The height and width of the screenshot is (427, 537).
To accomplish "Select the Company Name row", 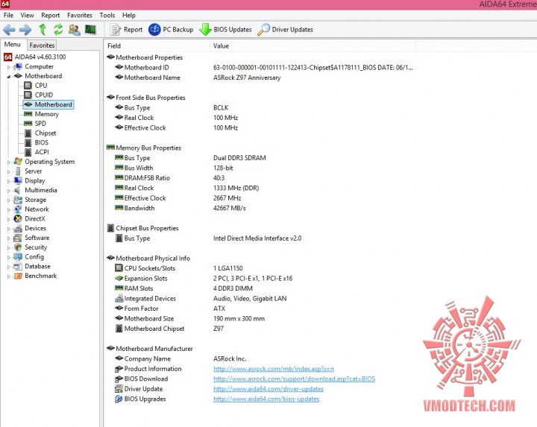I will click(x=180, y=358).
